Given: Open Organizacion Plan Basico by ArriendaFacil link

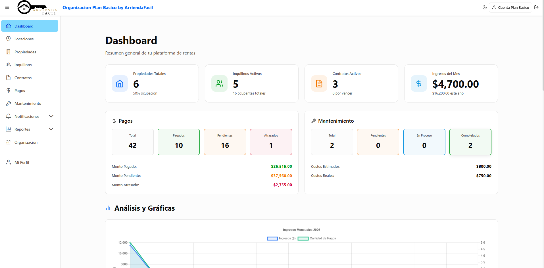Looking at the screenshot, I should coord(108,7).
